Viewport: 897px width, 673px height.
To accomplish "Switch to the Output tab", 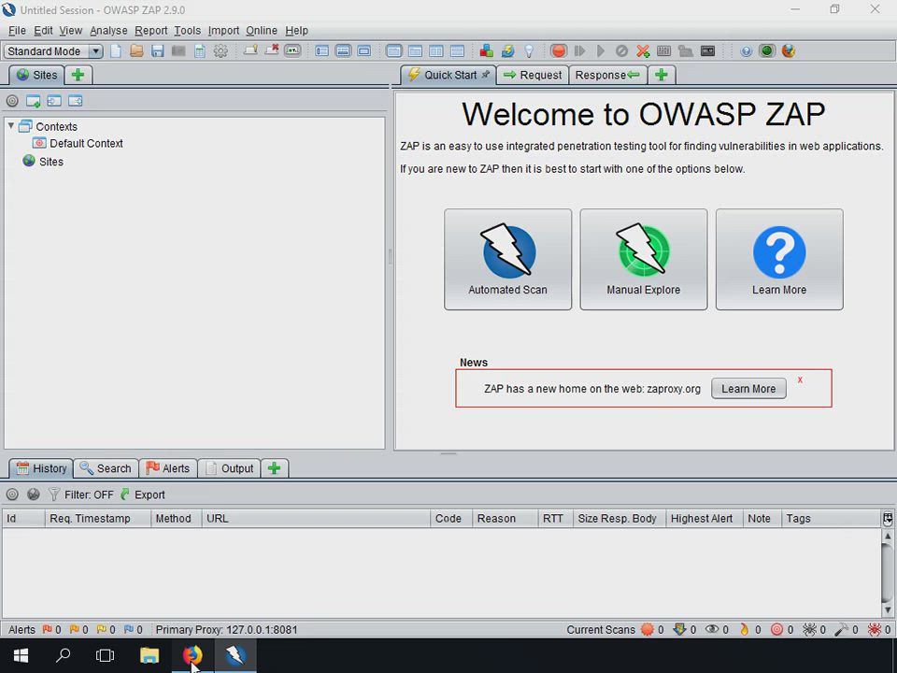I will [230, 468].
